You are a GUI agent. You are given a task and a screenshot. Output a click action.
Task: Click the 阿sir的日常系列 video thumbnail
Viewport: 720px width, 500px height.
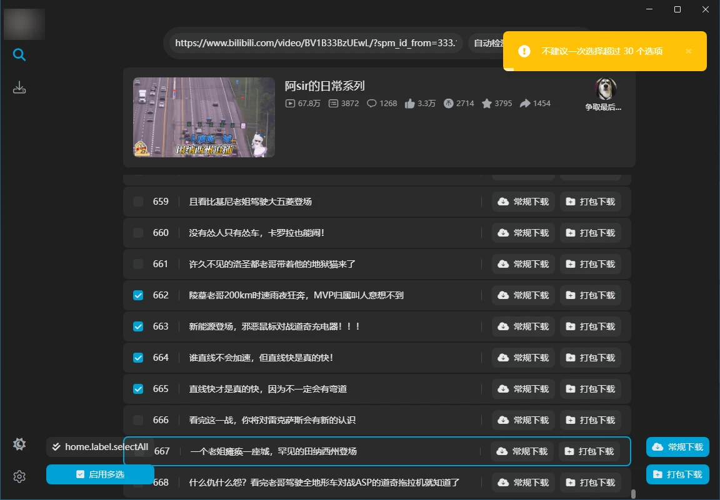click(x=204, y=117)
